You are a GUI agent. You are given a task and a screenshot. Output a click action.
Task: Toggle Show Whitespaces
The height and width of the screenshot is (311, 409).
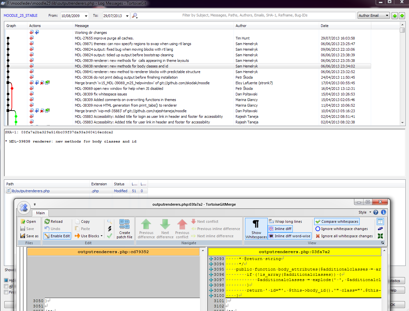(x=256, y=229)
